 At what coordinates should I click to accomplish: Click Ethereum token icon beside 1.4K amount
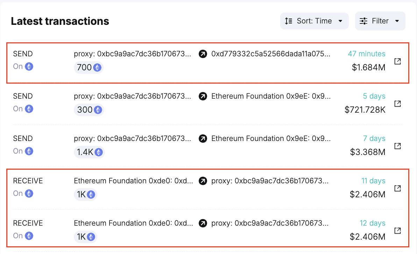99,152
